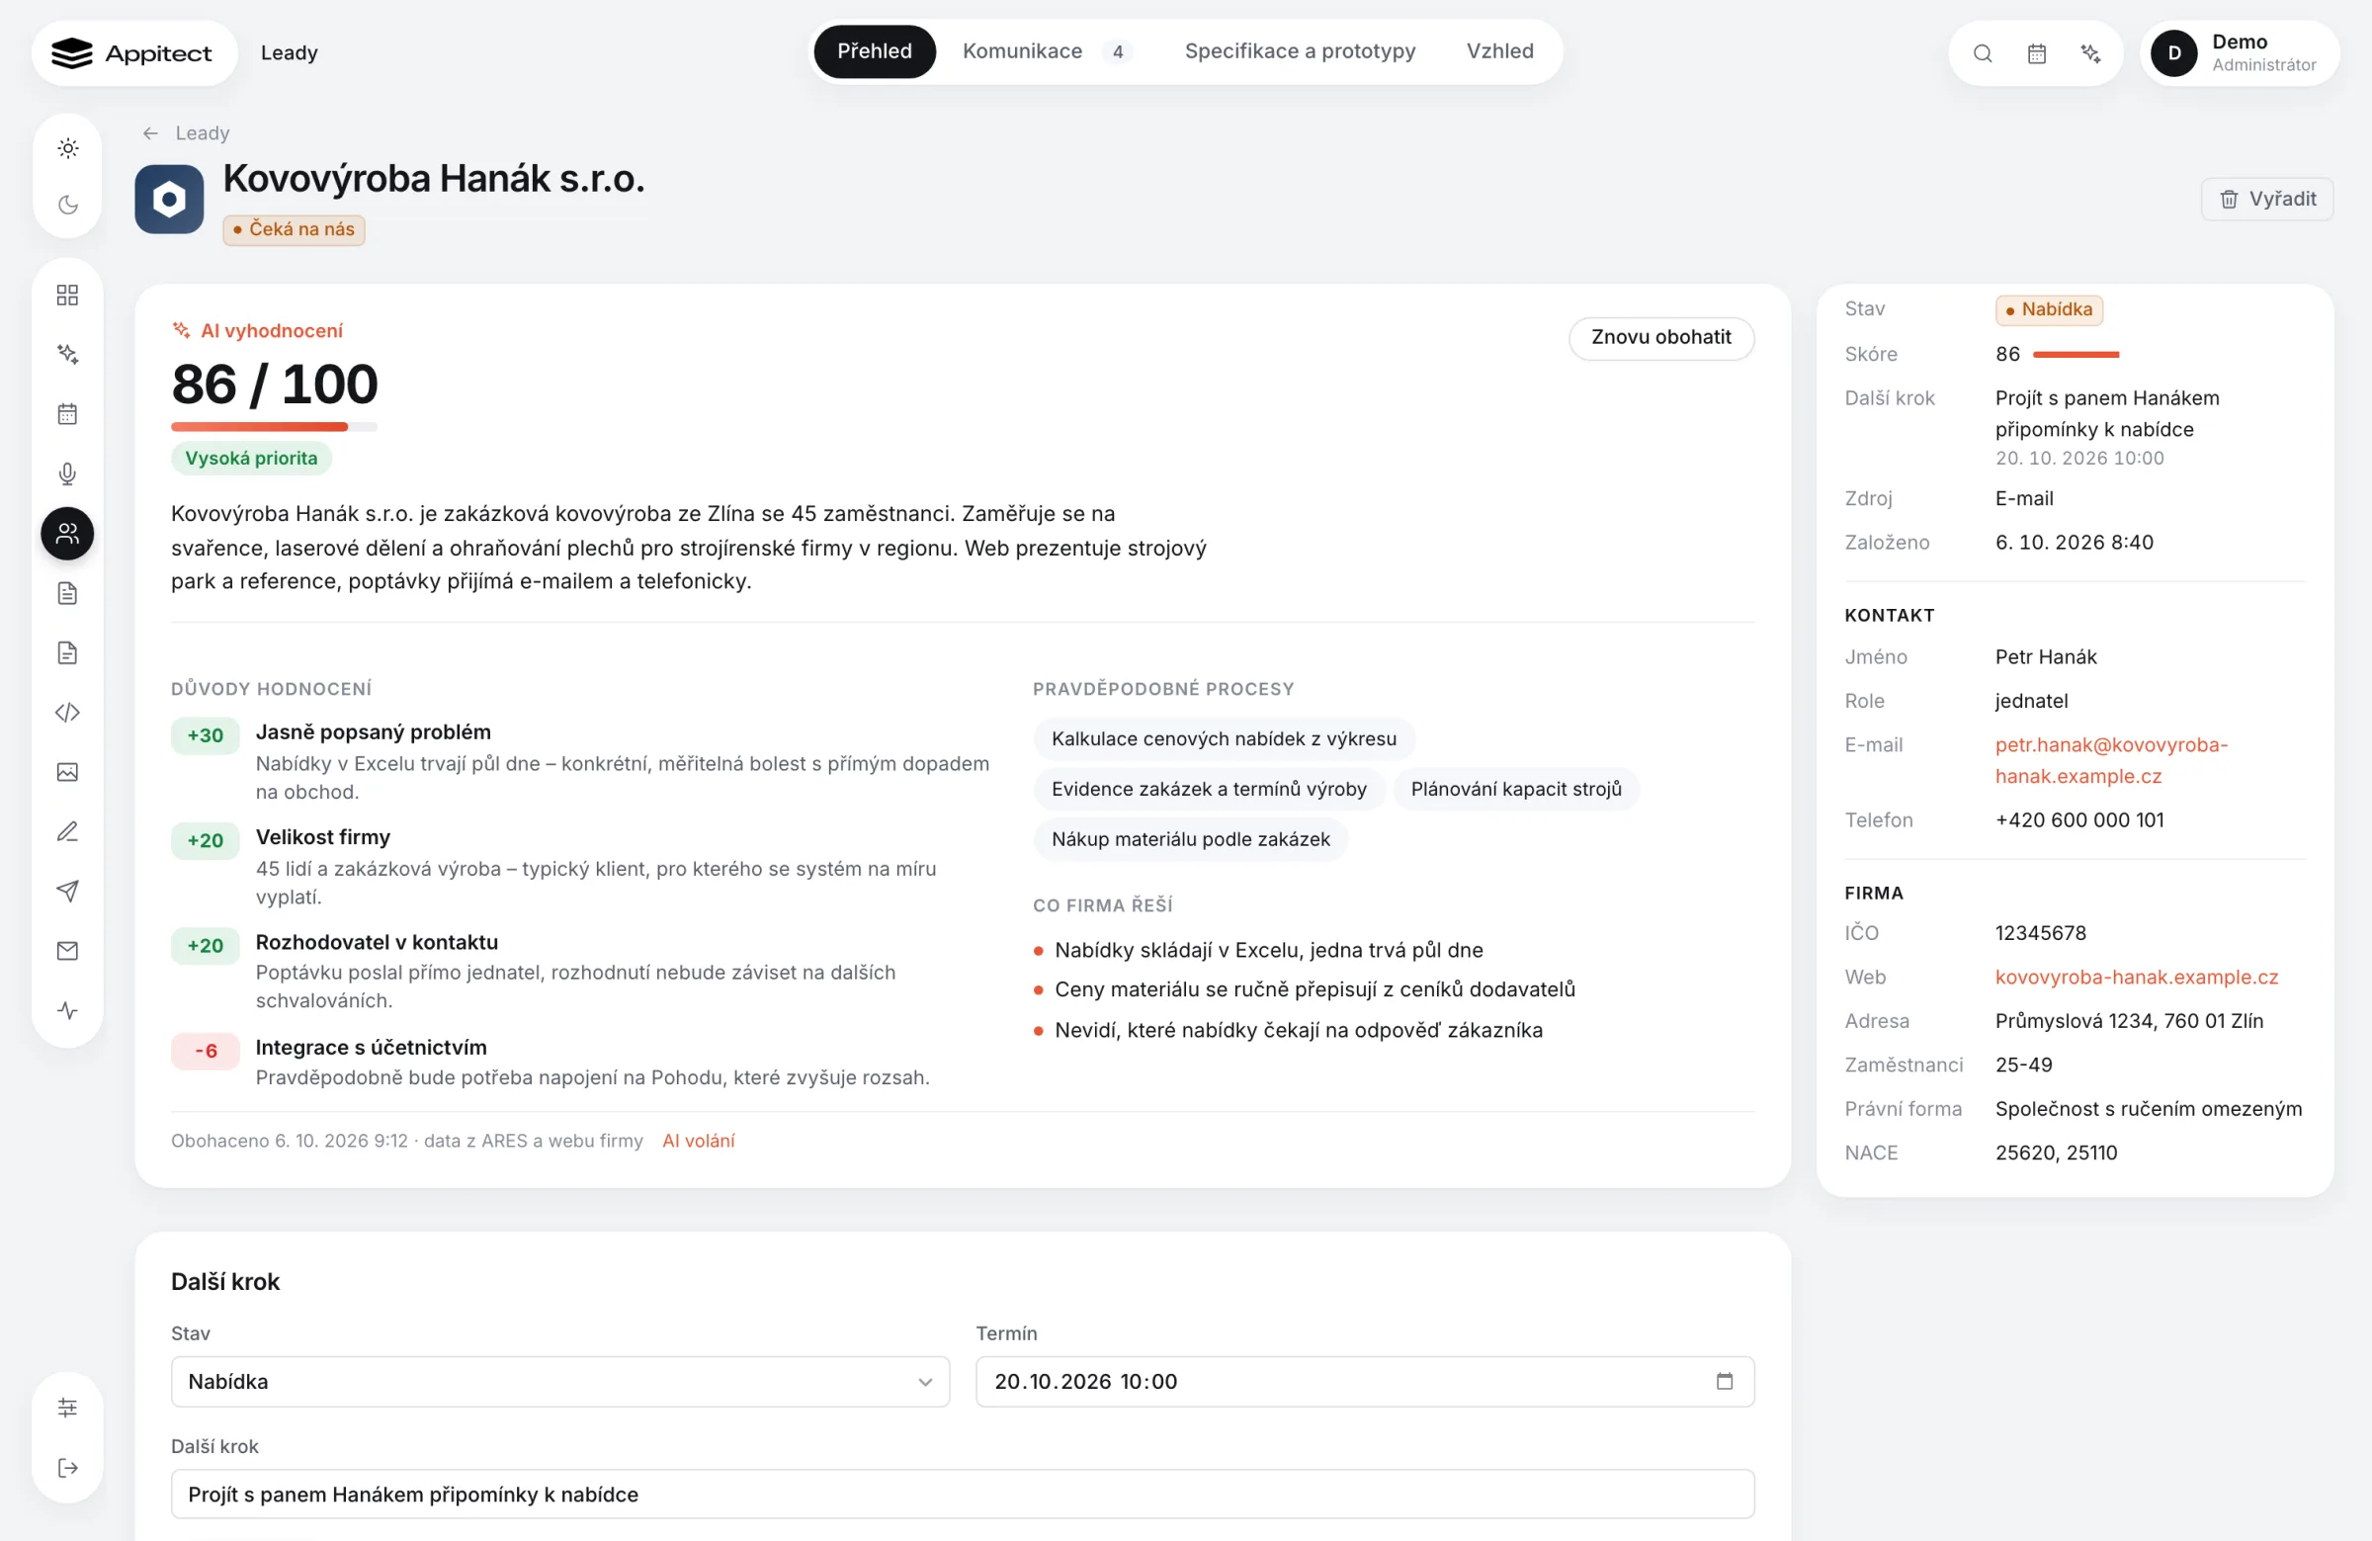Switch to light theme sun icon
The height and width of the screenshot is (1541, 2372).
pos(68,148)
